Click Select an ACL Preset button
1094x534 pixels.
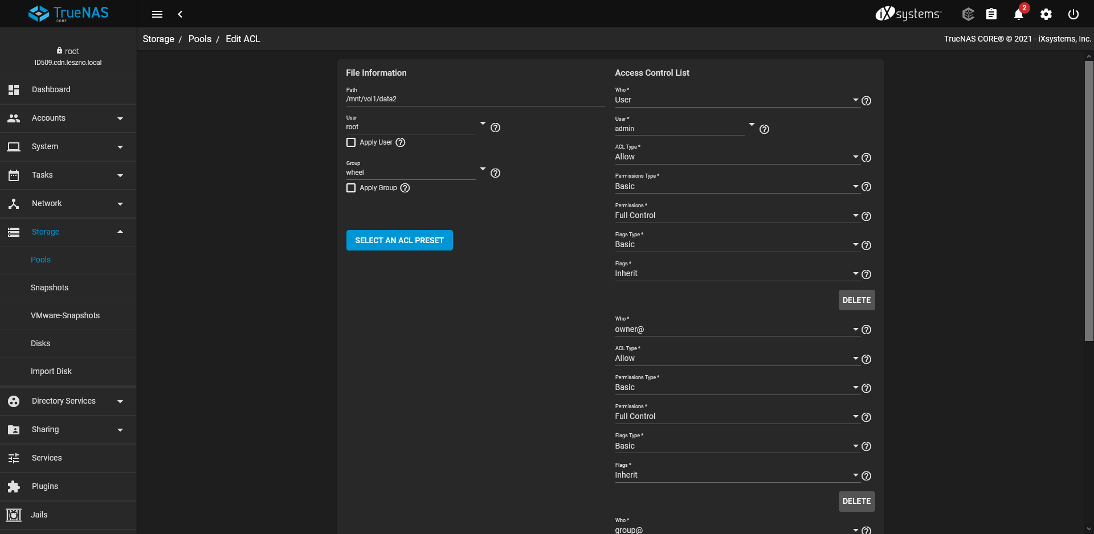(x=399, y=240)
